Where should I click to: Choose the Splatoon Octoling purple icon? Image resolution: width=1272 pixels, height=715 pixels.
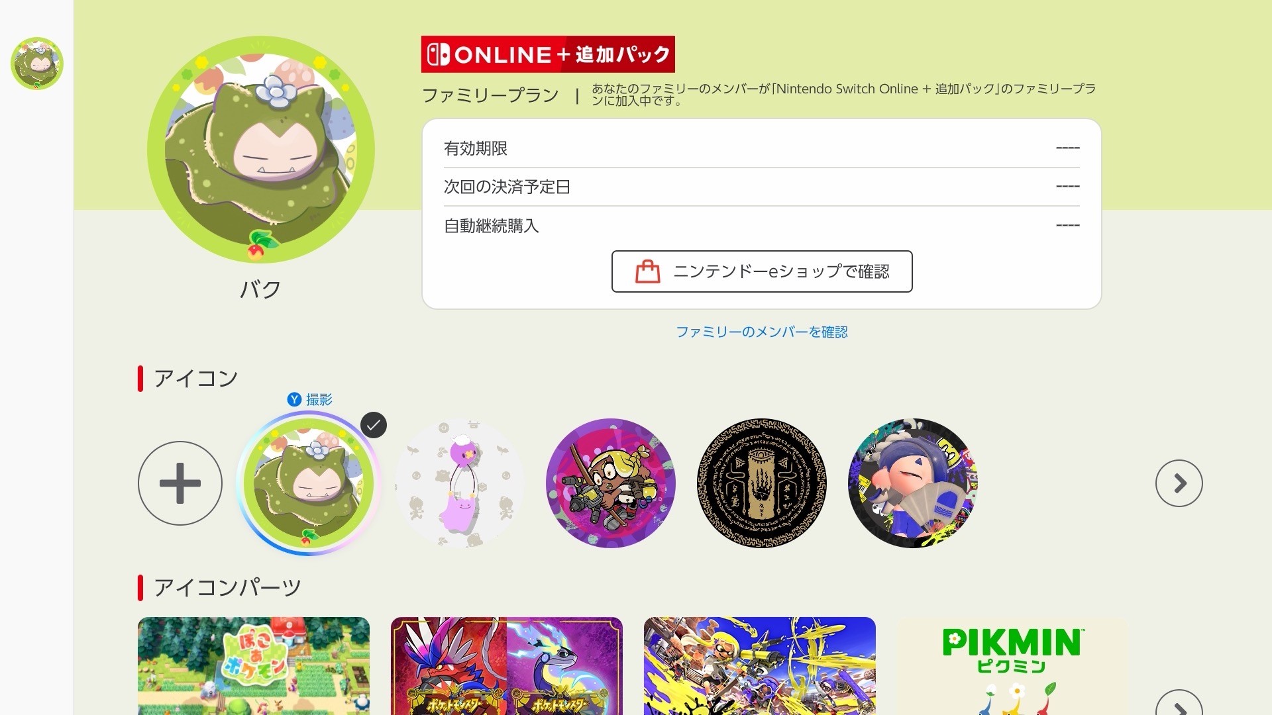[611, 483]
